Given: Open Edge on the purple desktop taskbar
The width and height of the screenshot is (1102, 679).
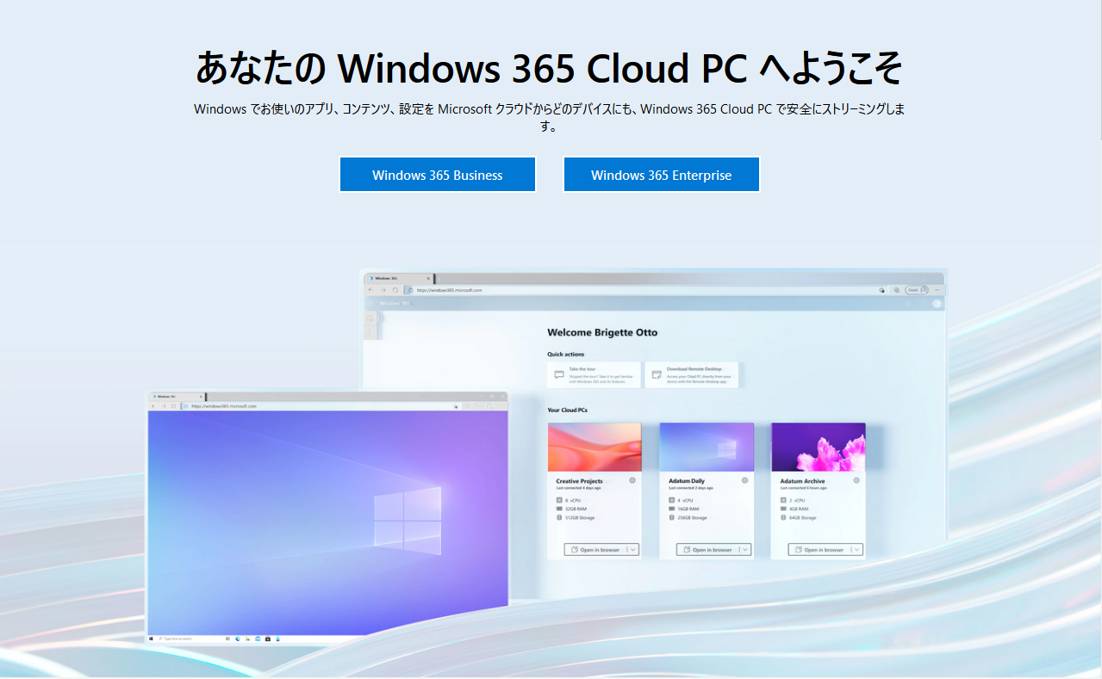Looking at the screenshot, I should pos(238,639).
